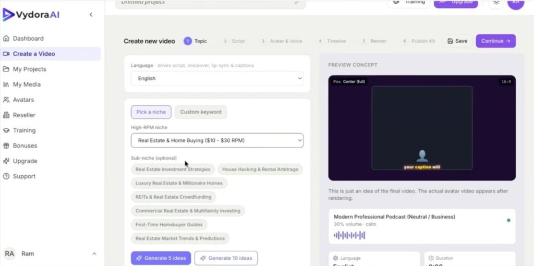Click the Avatars people icon
Viewport: 534px width, 266px height.
click(x=6, y=100)
